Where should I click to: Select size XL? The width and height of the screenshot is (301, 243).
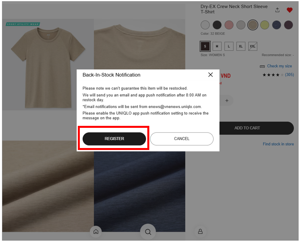point(241,46)
